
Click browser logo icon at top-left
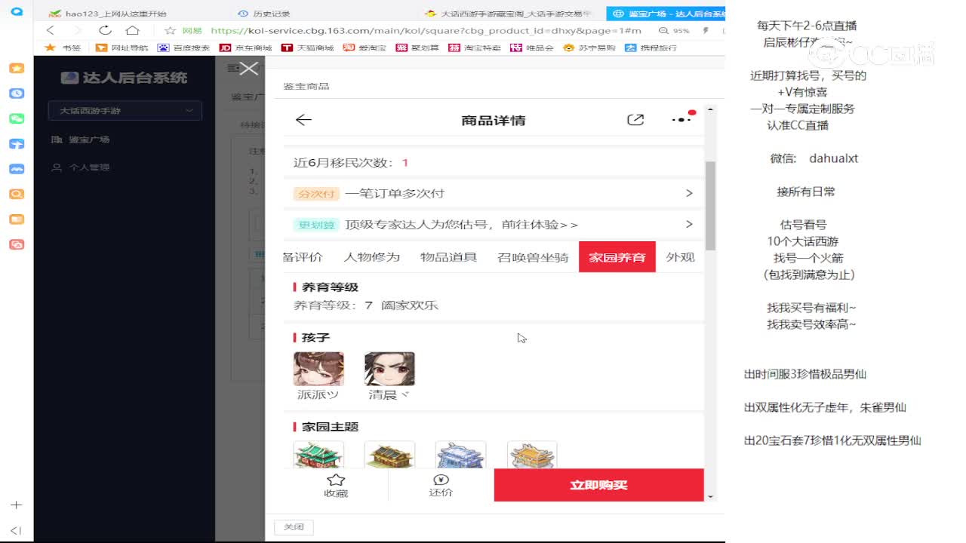pos(16,13)
